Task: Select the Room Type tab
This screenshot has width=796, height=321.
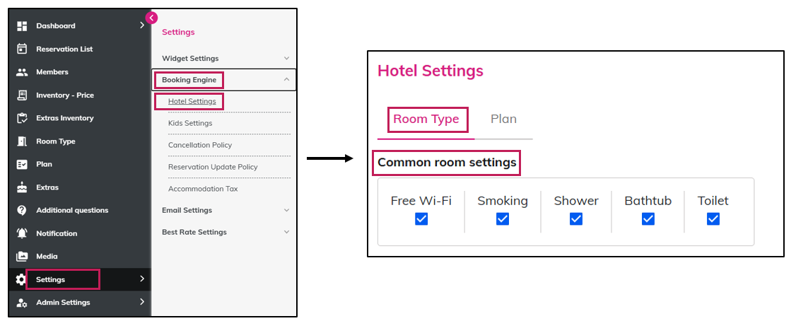Action: 426,119
